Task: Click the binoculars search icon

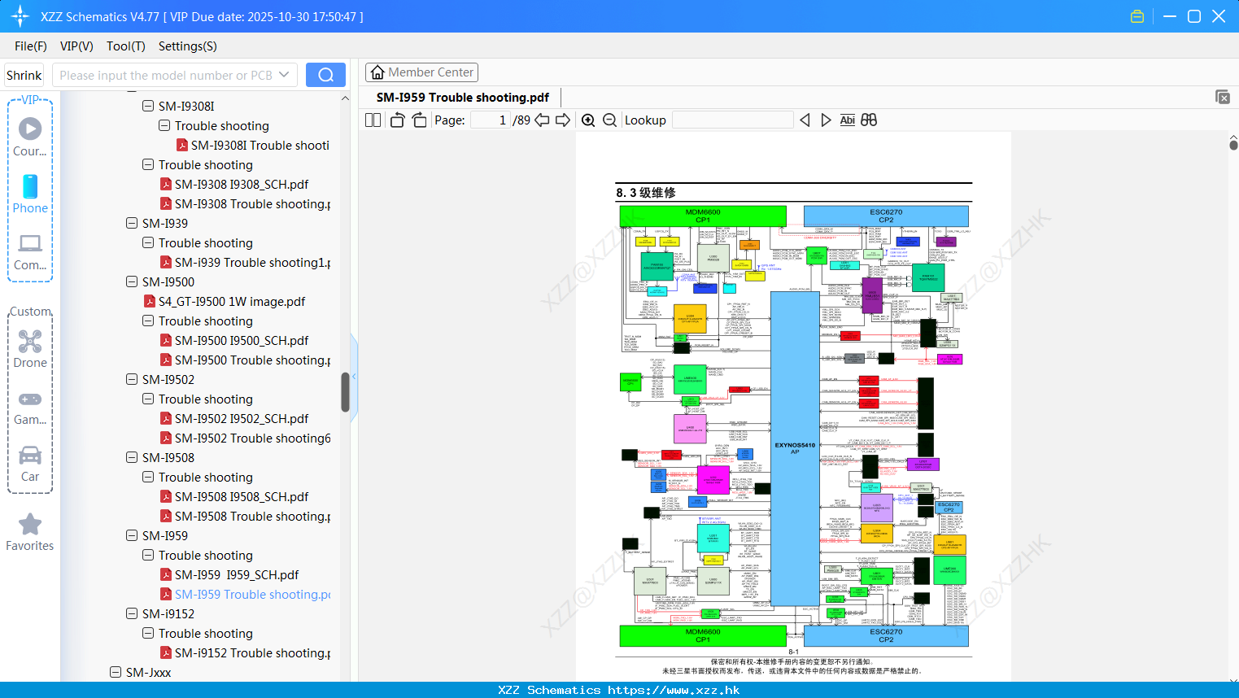Action: [x=869, y=120]
